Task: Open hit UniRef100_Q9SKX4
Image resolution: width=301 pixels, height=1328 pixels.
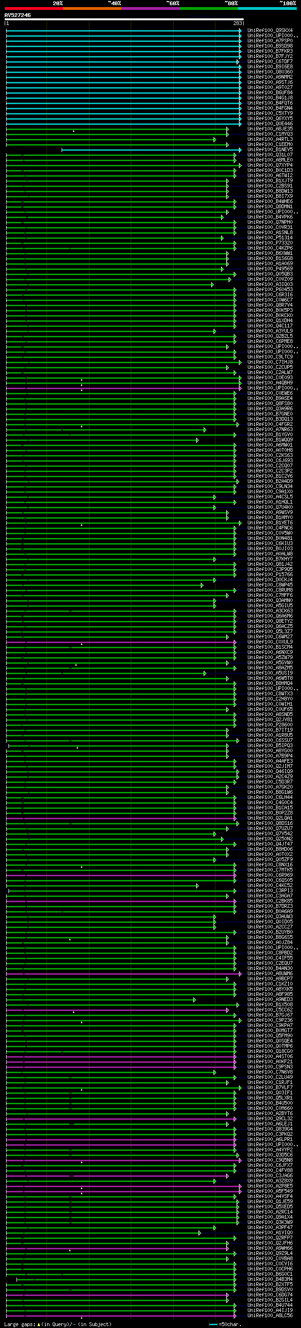Action: [x=270, y=31]
